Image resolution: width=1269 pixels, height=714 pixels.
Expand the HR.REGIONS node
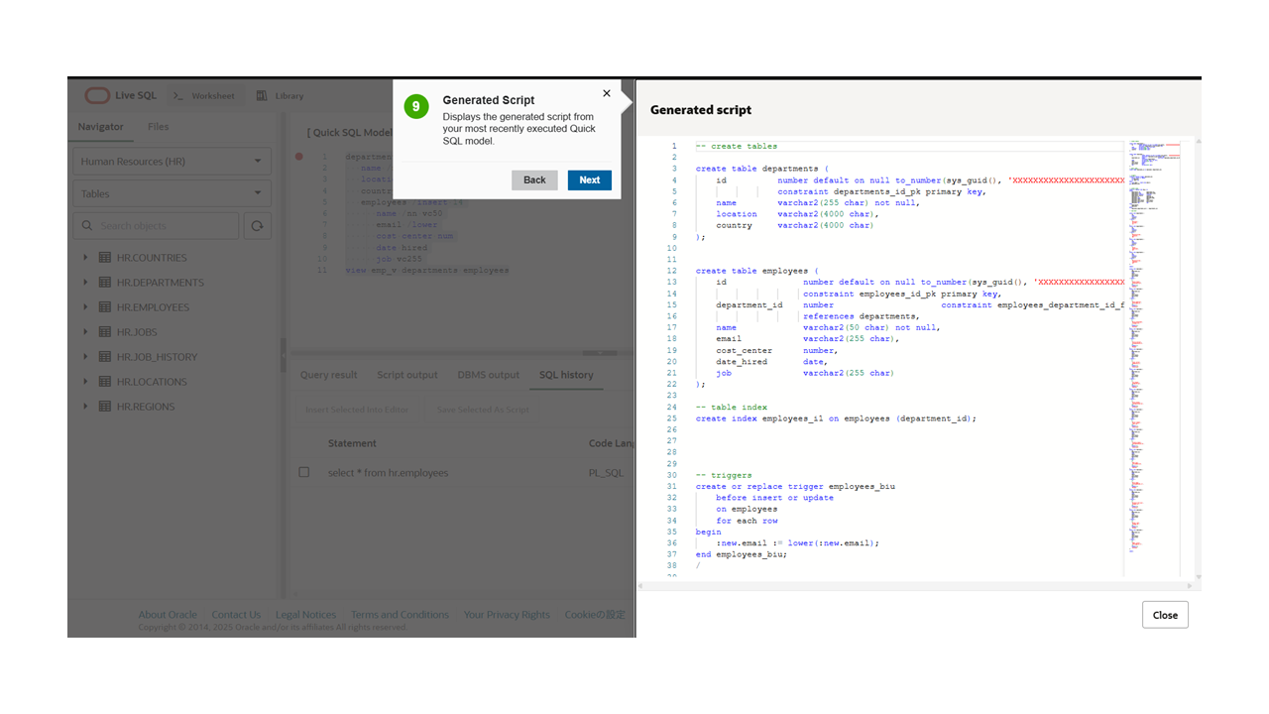(86, 407)
